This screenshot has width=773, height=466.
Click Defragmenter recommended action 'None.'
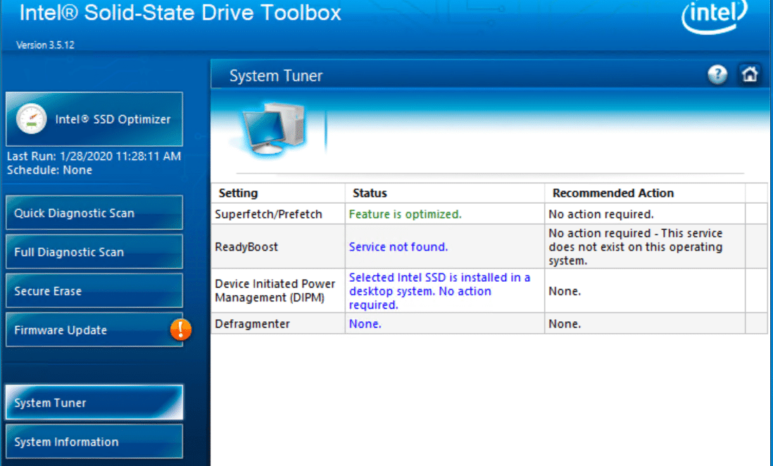(565, 324)
